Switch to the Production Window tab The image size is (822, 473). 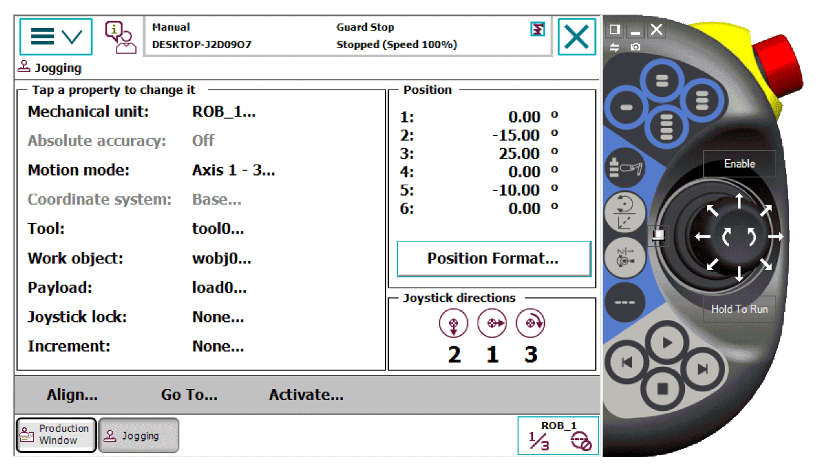pos(56,435)
